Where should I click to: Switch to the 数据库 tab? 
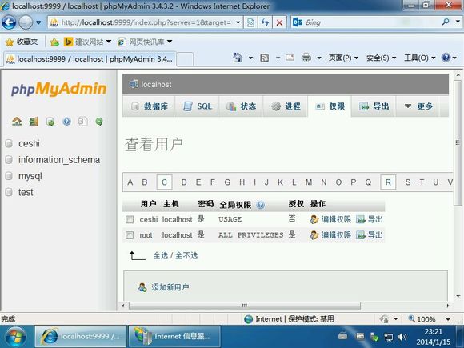click(x=149, y=106)
